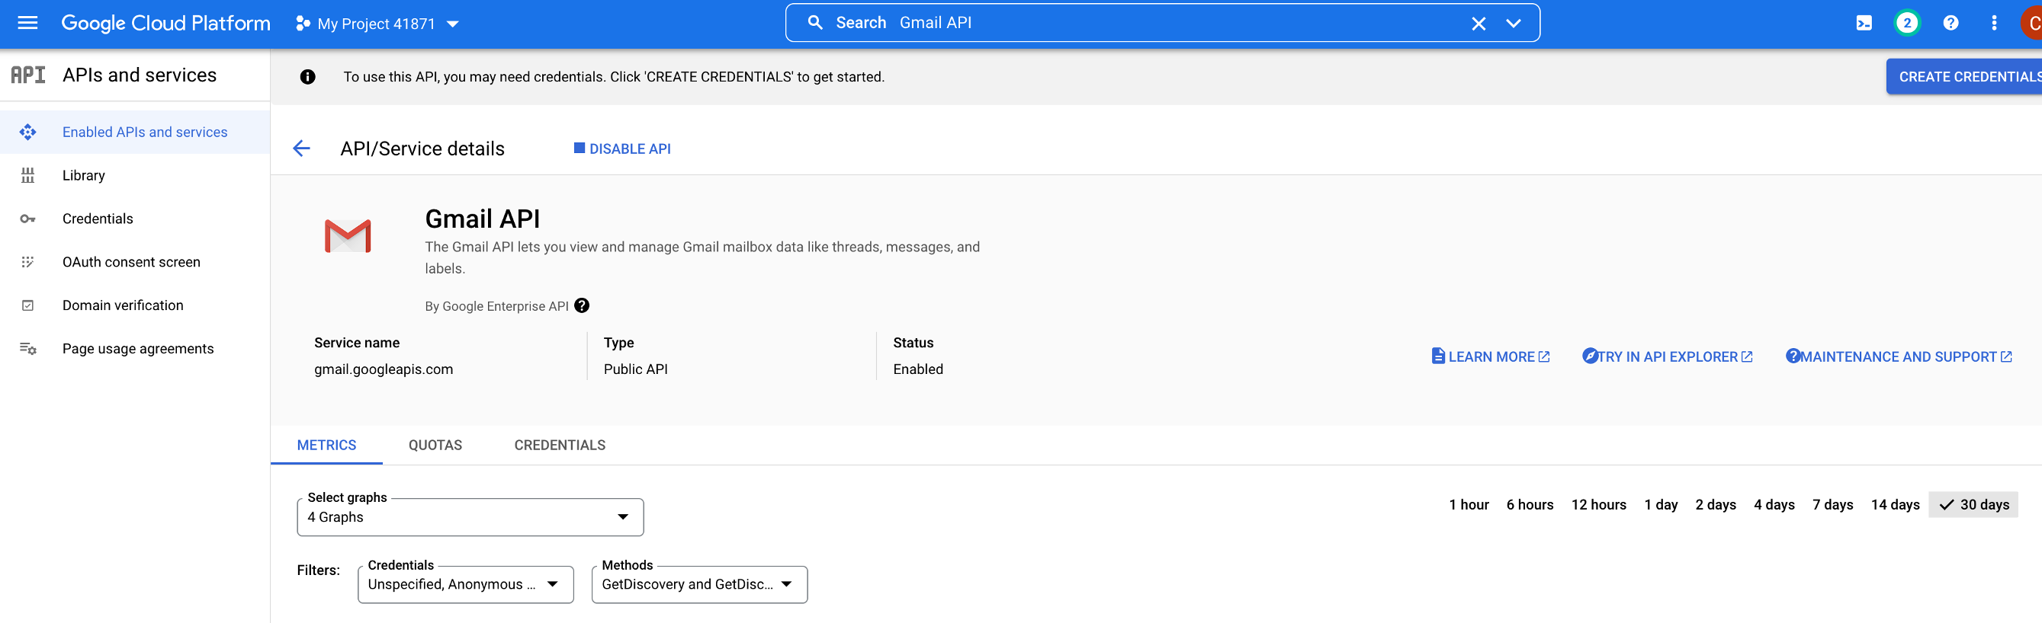Select the 6 hours time range

(x=1530, y=505)
